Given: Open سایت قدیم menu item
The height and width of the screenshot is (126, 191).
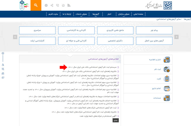Looking at the screenshot, I should 53,14.
